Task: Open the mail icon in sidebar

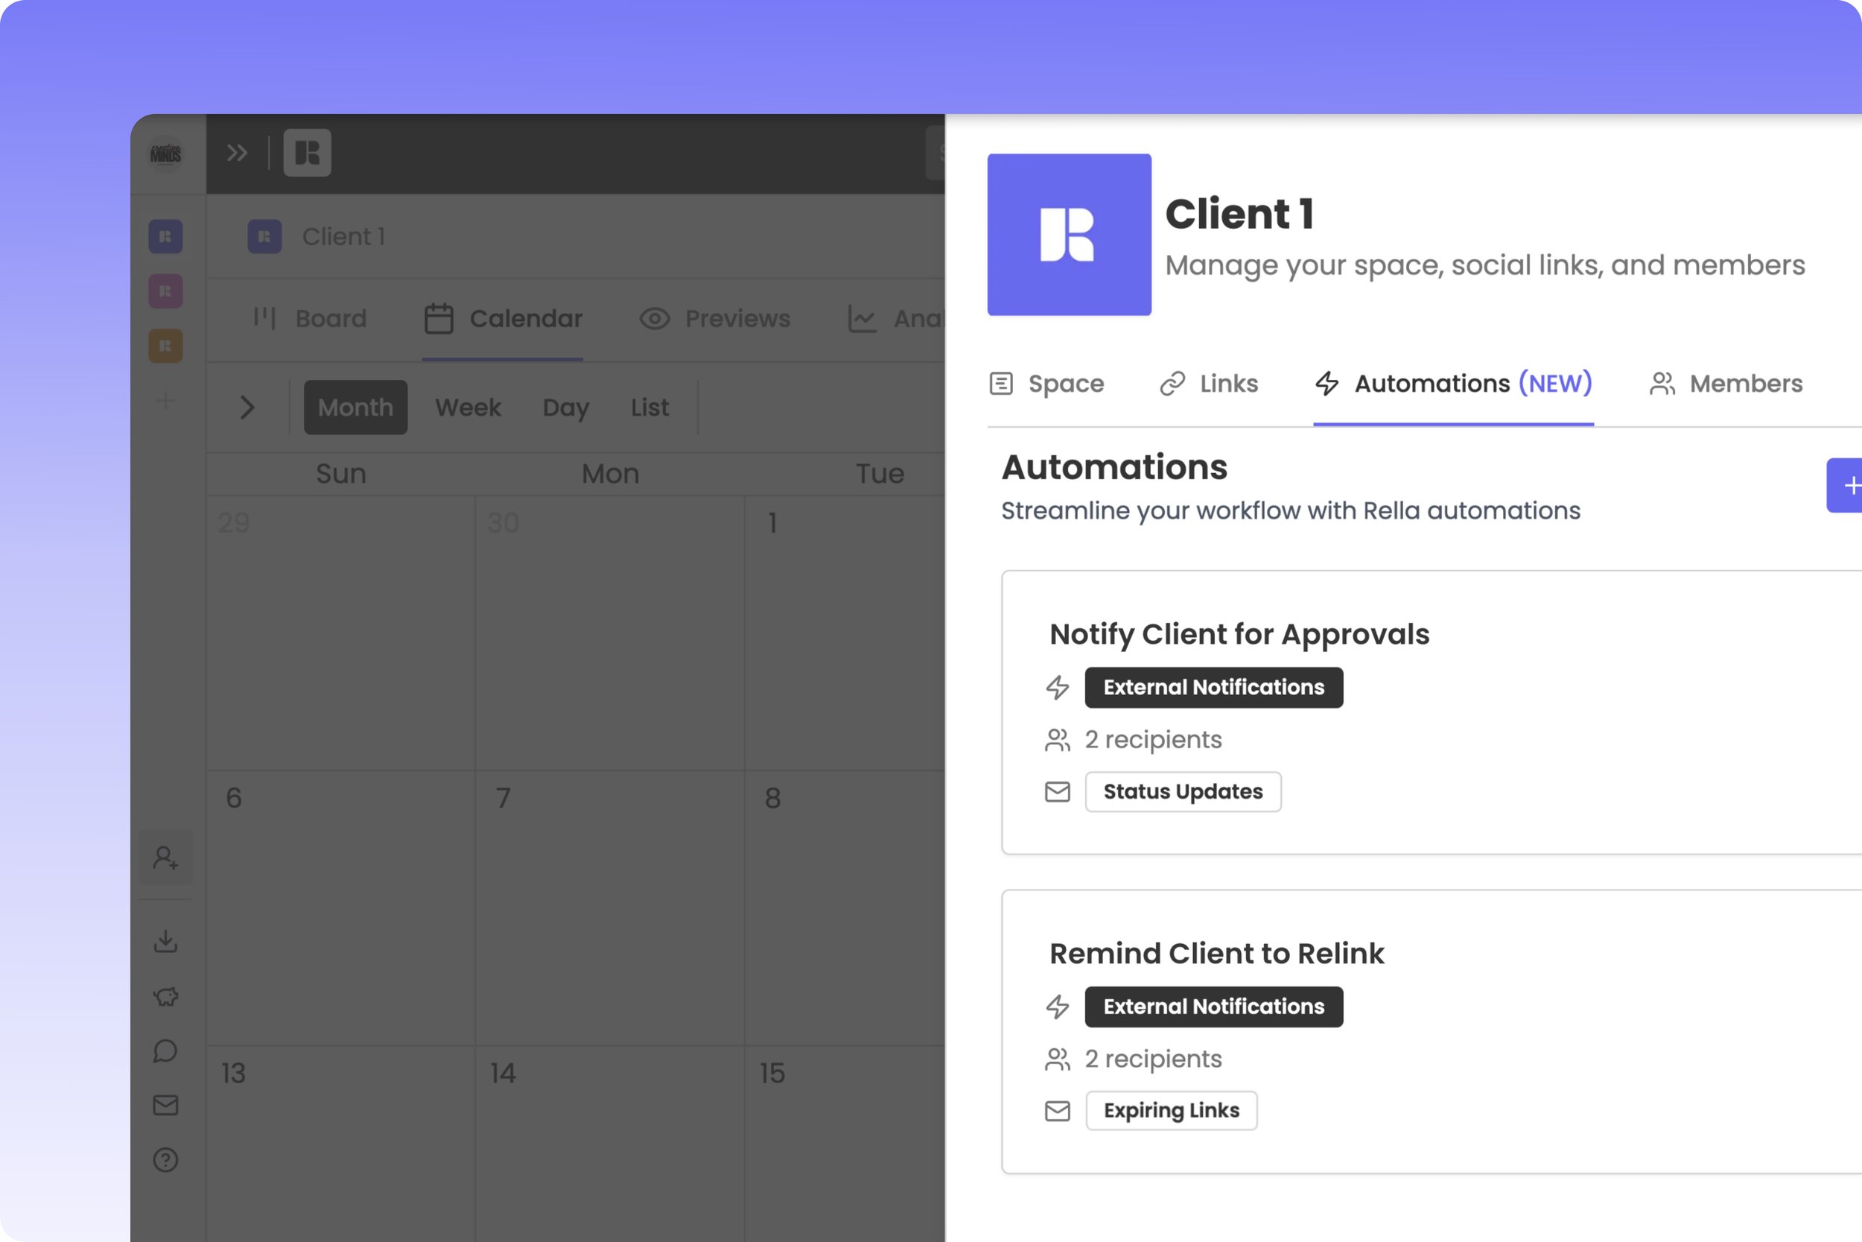Action: coord(165,1105)
